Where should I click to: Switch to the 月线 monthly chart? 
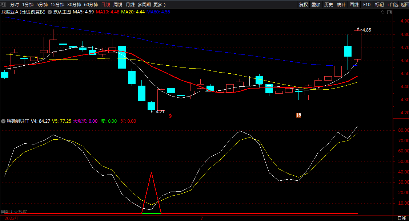pos(130,5)
